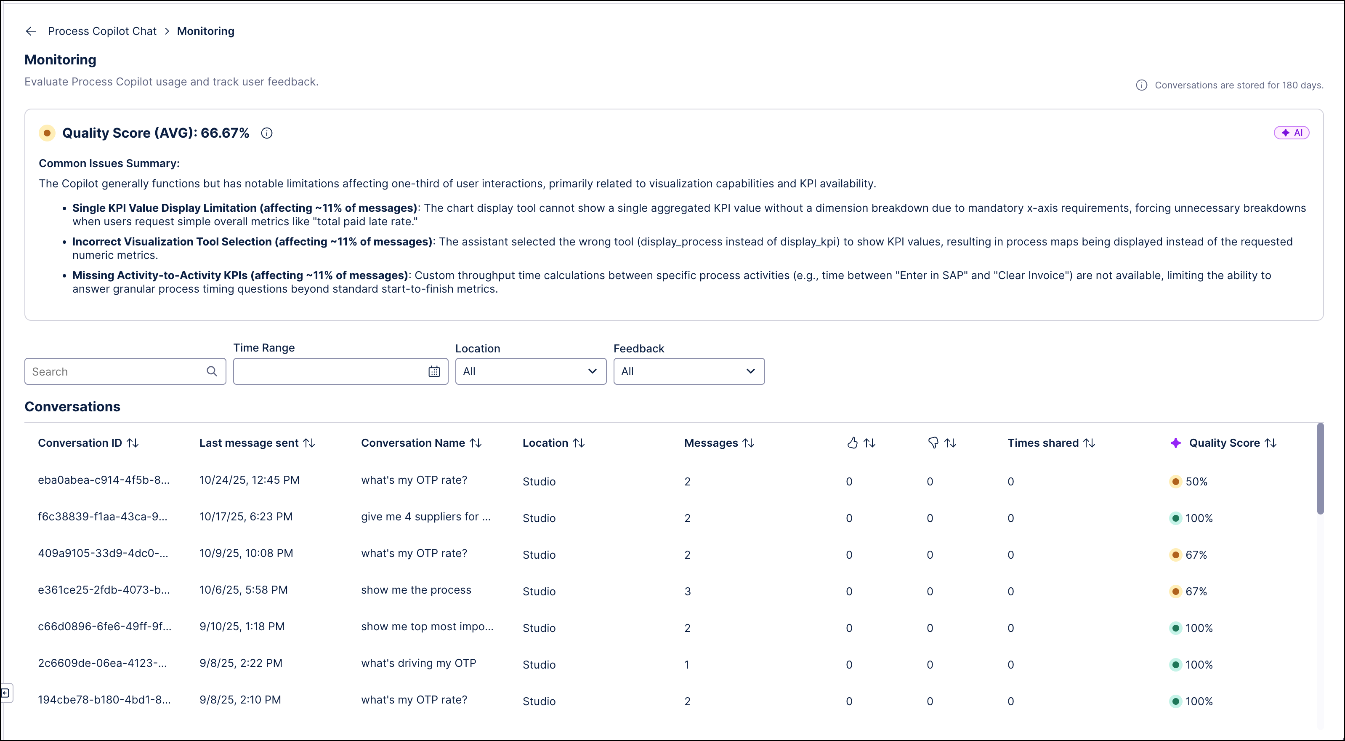Open the Location filter dropdown

(530, 371)
